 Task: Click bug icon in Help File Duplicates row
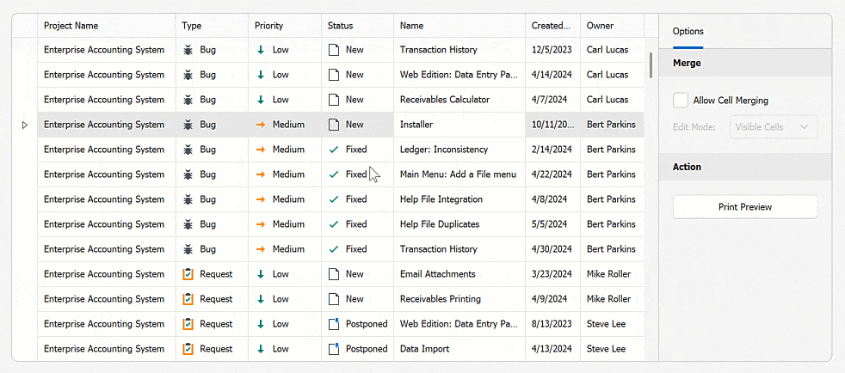coord(188,224)
